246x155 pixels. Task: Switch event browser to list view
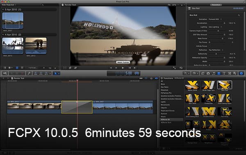pyautogui.click(x=22, y=68)
